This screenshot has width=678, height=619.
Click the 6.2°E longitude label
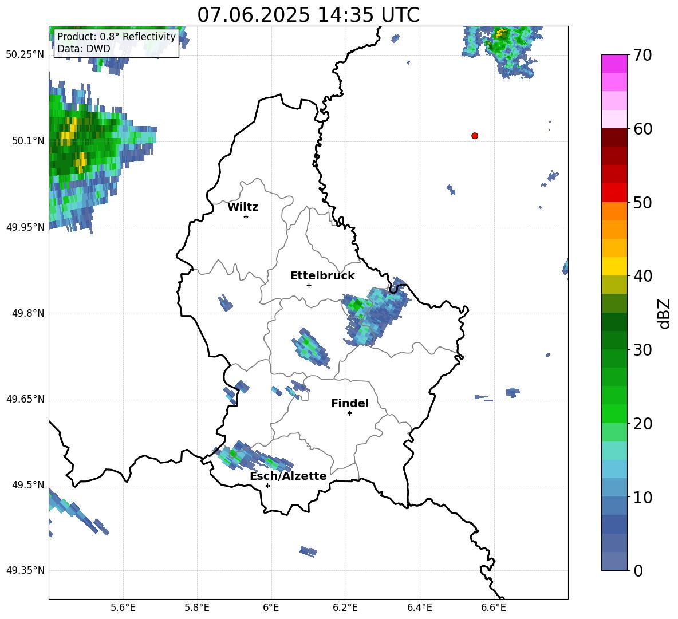tap(345, 608)
